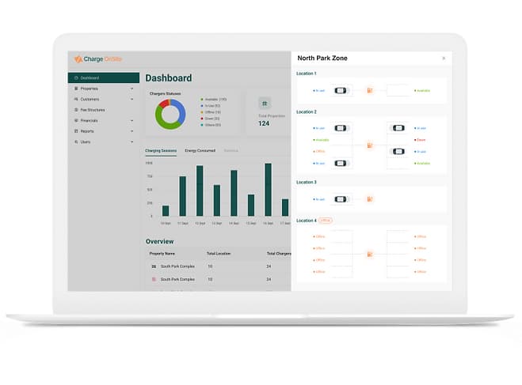Click the Total Properties building icon
The image size is (522, 385).
[265, 103]
